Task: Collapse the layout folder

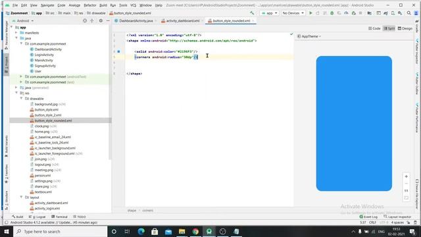Action: point(21,197)
